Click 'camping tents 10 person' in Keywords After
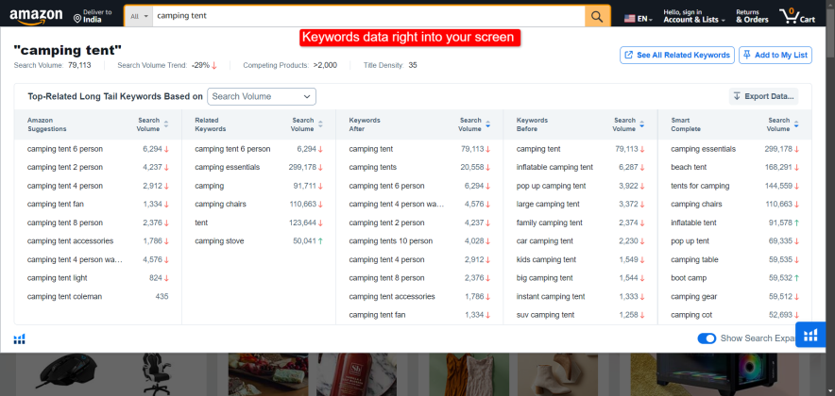Screen dimensions: 835x396 point(391,241)
